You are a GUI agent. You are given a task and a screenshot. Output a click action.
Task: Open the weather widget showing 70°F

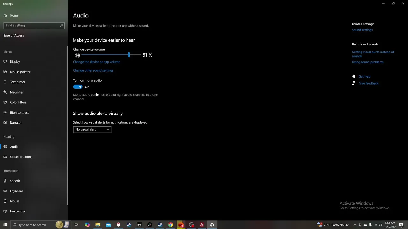[333, 225]
